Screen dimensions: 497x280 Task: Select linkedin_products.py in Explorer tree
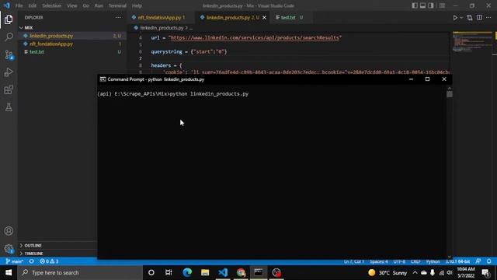click(x=72, y=36)
